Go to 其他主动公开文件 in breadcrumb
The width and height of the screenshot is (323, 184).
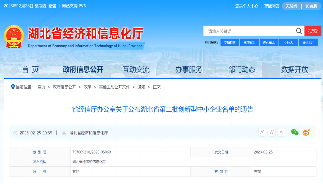[x=114, y=87]
